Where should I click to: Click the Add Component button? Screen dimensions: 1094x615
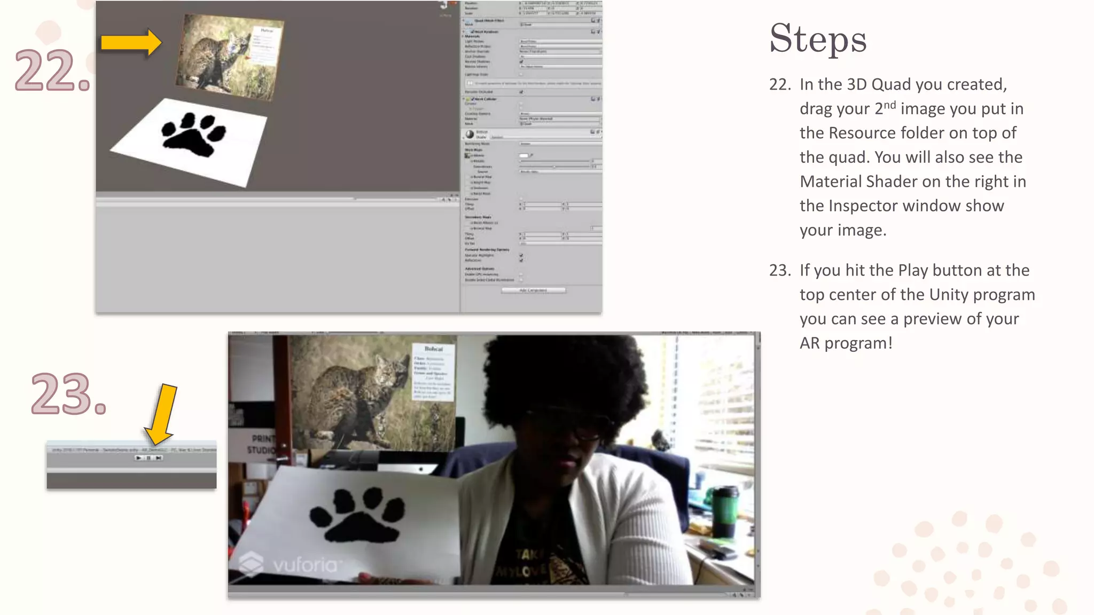(534, 290)
